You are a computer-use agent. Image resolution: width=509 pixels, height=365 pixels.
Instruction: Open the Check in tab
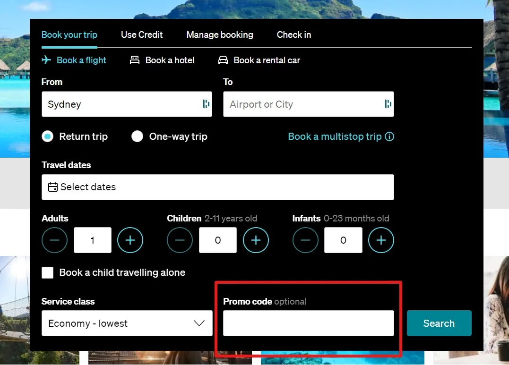(x=293, y=35)
